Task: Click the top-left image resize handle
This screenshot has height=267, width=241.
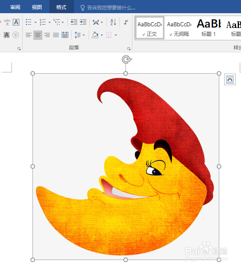Action: (x=32, y=73)
